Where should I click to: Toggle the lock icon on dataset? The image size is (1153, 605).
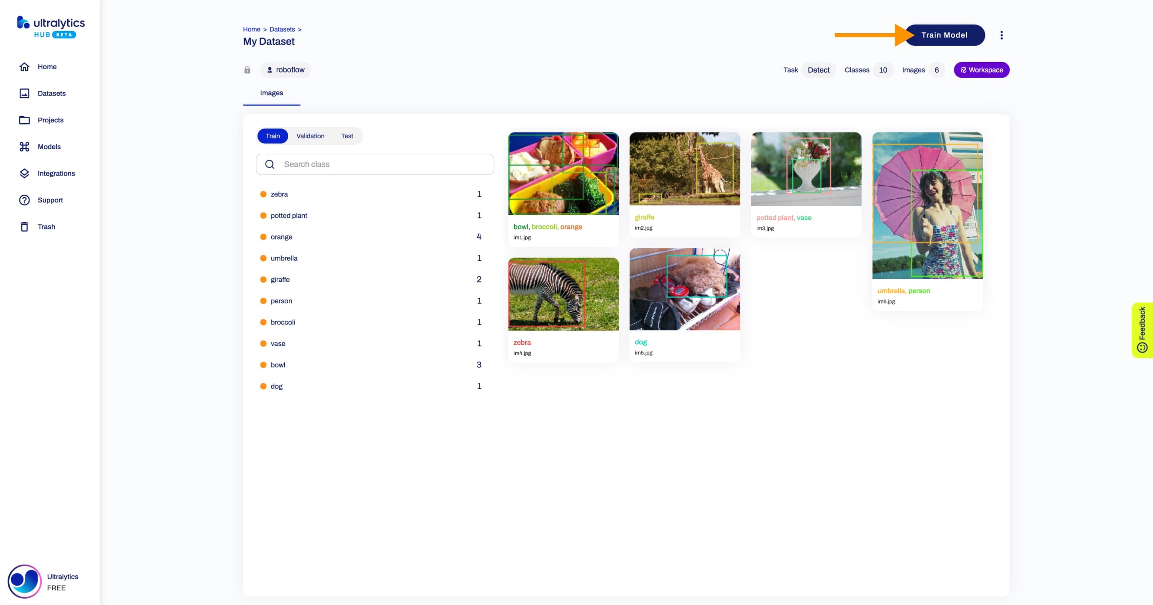[x=247, y=69]
